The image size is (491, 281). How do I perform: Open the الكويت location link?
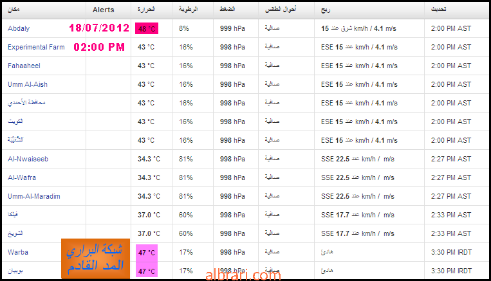15,122
